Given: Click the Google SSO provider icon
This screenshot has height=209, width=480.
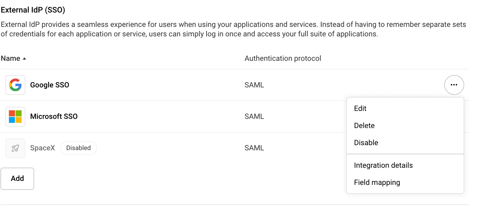Looking at the screenshot, I should point(15,85).
